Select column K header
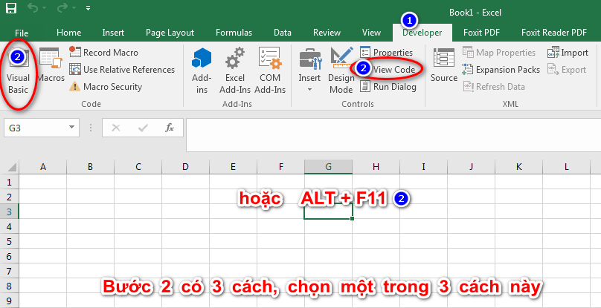Image resolution: width=601 pixels, height=308 pixels. tap(518, 166)
